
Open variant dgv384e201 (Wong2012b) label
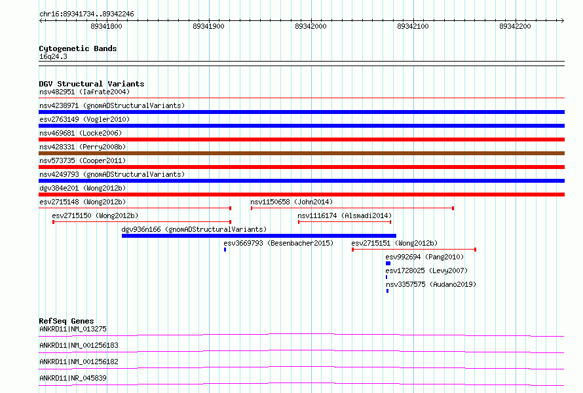point(83,188)
